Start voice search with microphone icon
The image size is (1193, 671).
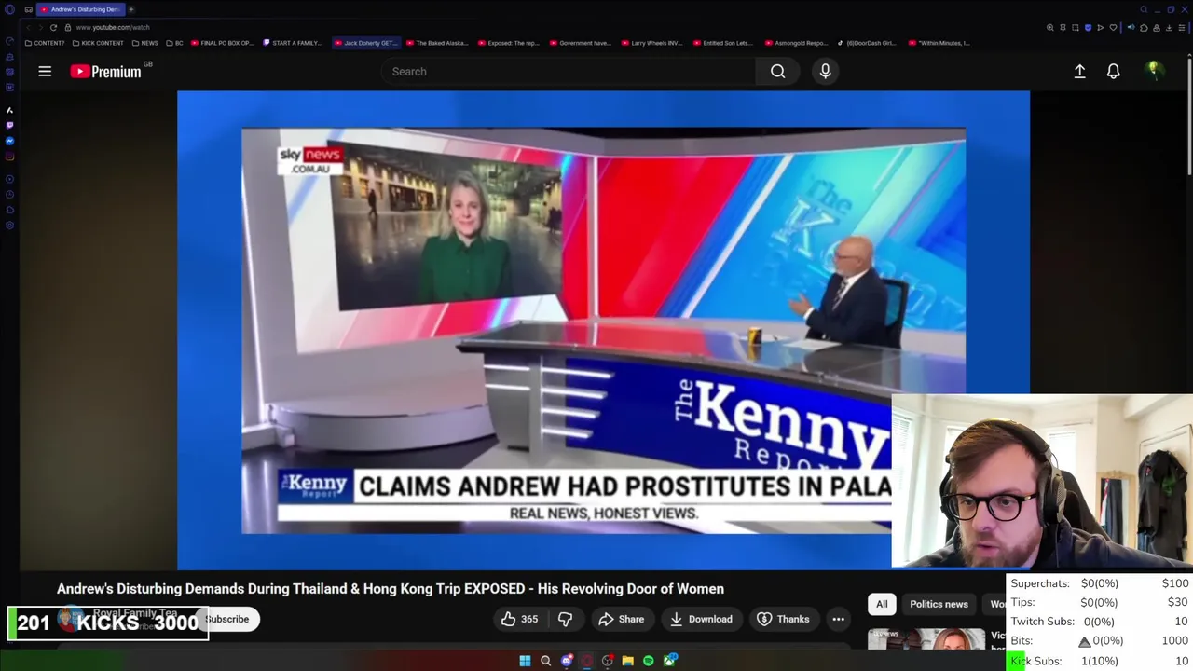[825, 71]
